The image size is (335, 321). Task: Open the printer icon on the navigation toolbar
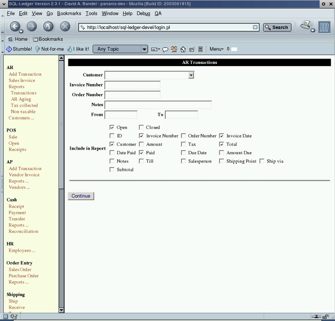[x=305, y=25]
